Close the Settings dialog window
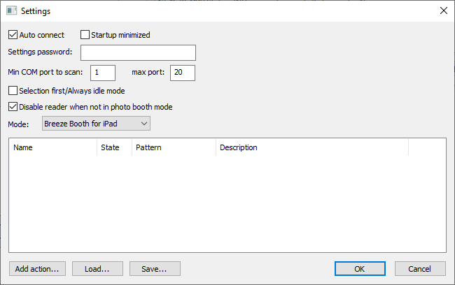Viewport: 455px width, 285px height. [443, 11]
